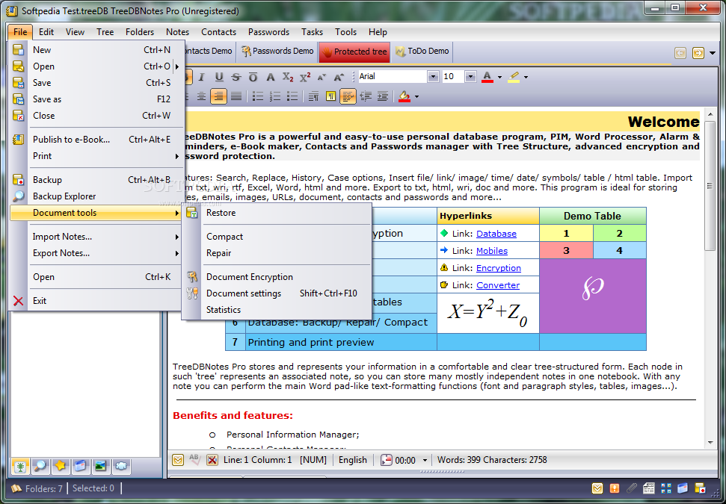This screenshot has width=726, height=504.
Task: Click the notes page icon in bottom bar
Action: pyautogui.click(x=649, y=488)
